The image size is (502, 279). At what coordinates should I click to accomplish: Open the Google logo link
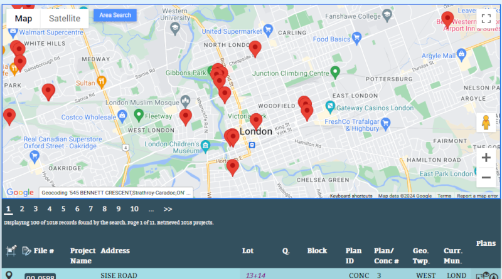click(20, 192)
